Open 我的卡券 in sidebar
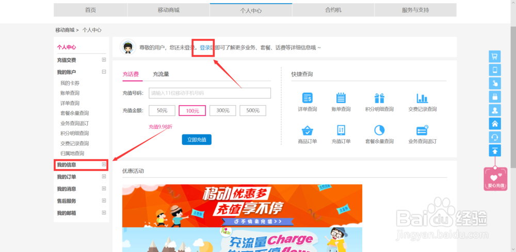 click(70, 83)
